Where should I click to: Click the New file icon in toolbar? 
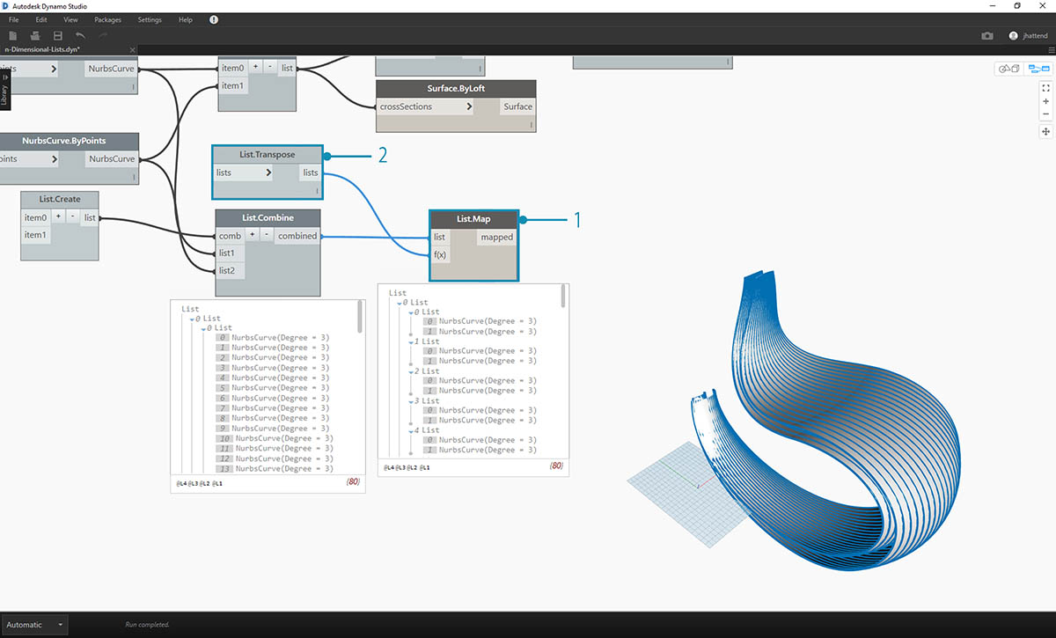click(12, 35)
